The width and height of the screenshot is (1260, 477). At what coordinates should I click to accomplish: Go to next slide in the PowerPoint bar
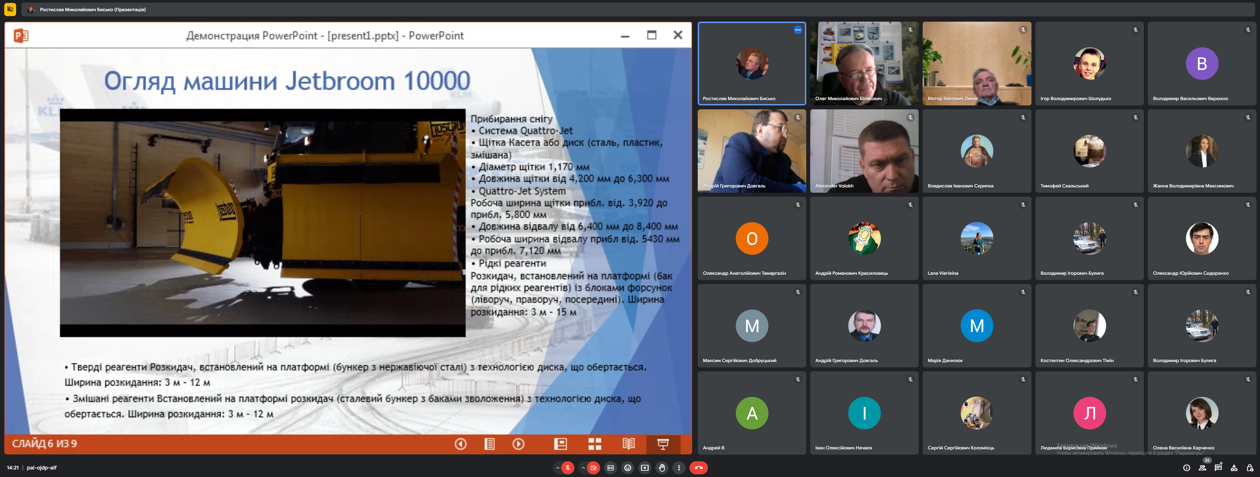point(519,444)
